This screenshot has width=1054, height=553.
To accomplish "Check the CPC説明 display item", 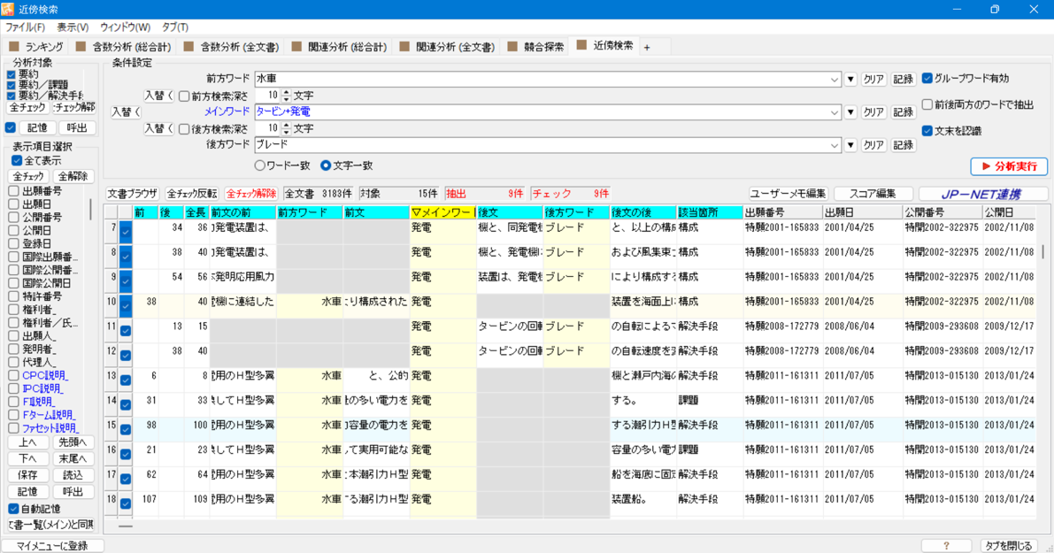I will pyautogui.click(x=13, y=376).
